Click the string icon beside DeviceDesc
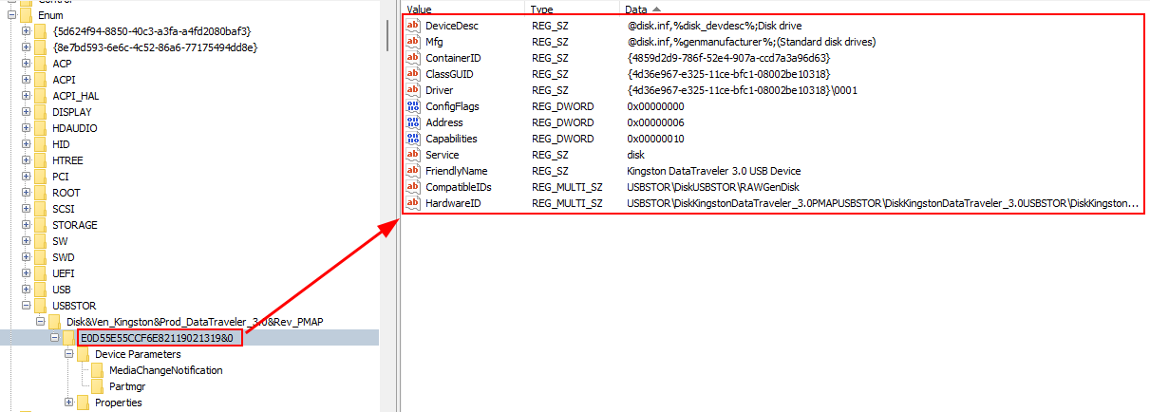Screen dimensions: 1150x412 [412, 26]
